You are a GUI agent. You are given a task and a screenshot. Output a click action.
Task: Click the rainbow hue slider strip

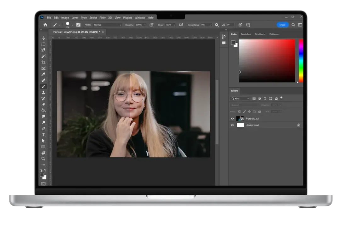click(301, 61)
